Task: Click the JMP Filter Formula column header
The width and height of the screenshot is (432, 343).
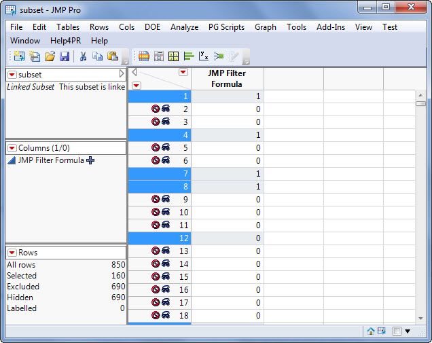Action: tap(227, 79)
